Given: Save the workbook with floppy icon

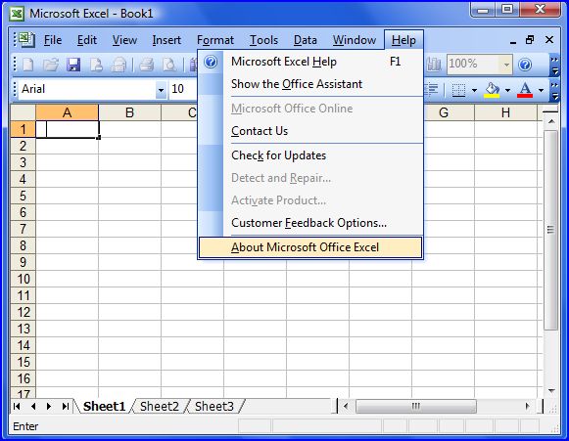Looking at the screenshot, I should (x=73, y=65).
